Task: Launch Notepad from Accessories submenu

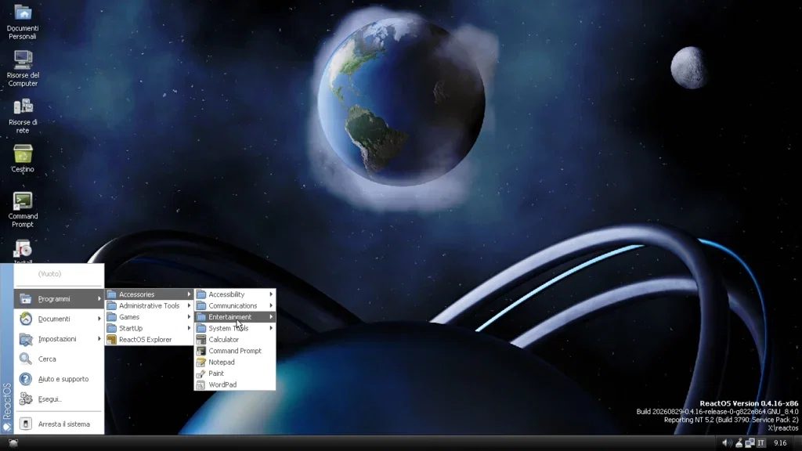Action: coord(235,362)
